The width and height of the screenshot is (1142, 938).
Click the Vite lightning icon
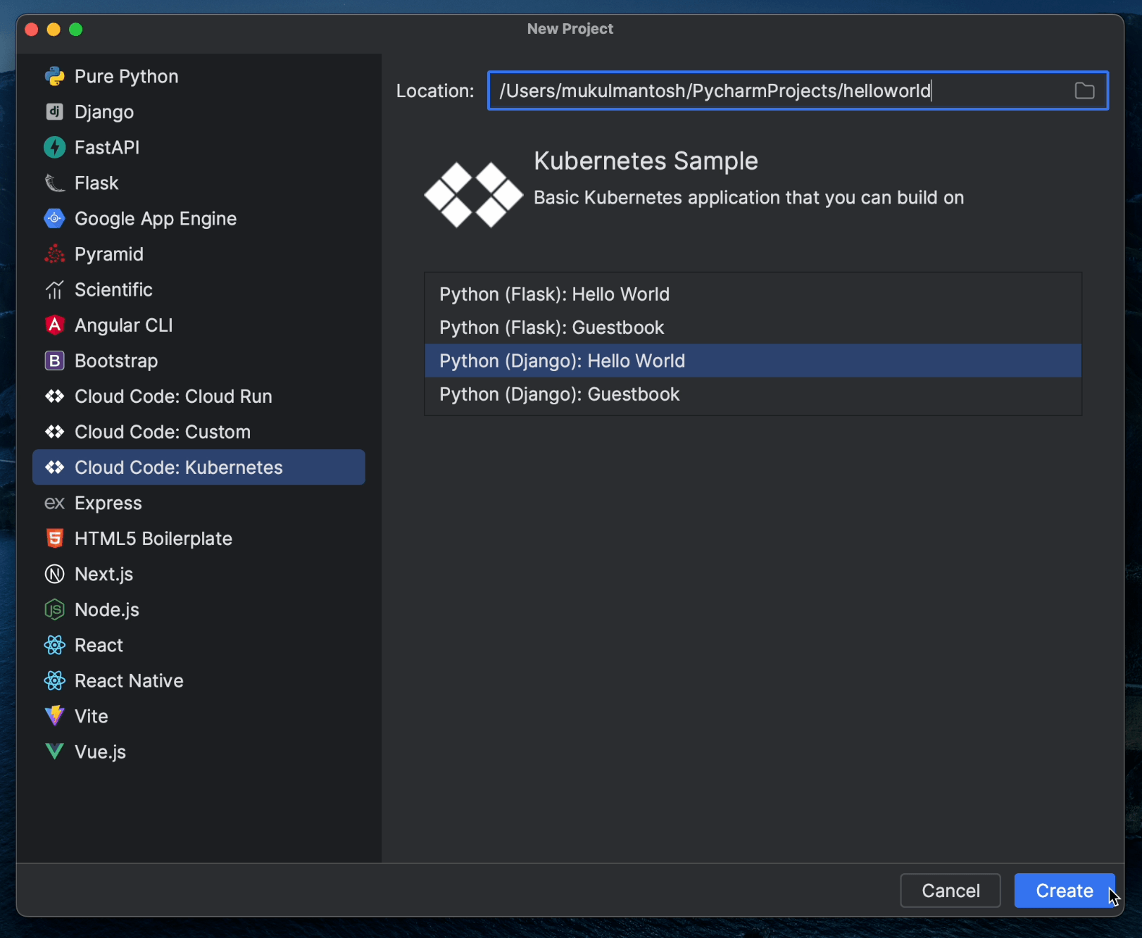click(54, 715)
